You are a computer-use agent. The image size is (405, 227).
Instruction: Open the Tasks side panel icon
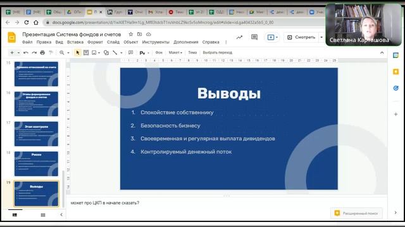pos(396,88)
